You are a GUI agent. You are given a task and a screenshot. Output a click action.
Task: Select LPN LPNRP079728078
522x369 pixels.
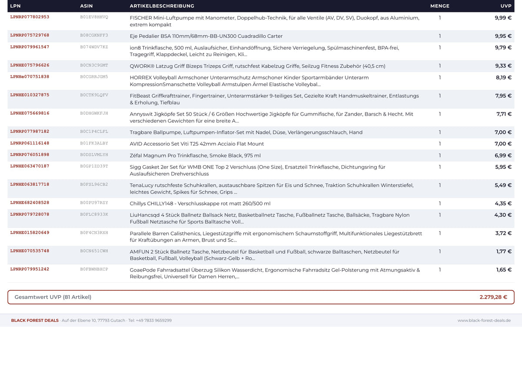tap(30, 214)
